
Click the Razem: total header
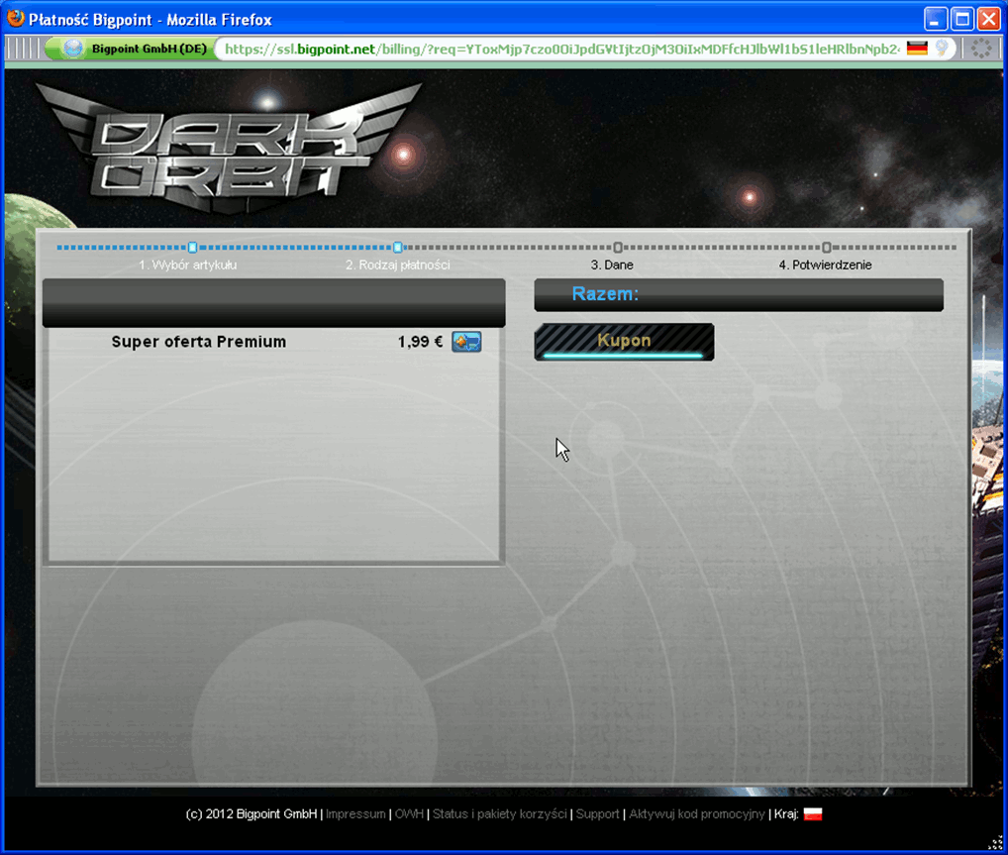[739, 294]
